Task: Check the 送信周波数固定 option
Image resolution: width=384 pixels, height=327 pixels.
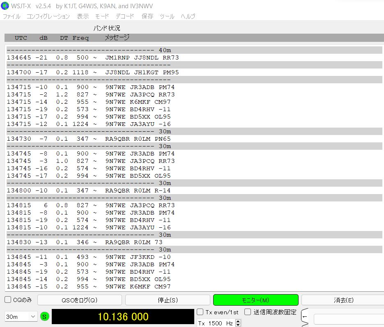Action: (x=248, y=312)
